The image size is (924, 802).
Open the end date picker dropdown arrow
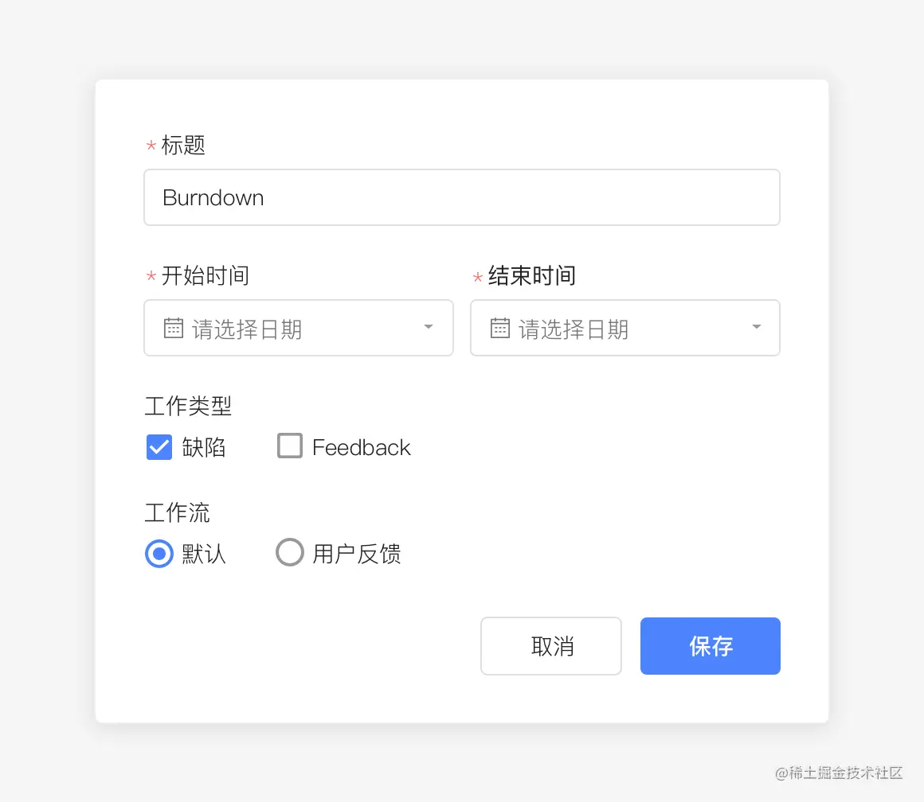pyautogui.click(x=755, y=327)
